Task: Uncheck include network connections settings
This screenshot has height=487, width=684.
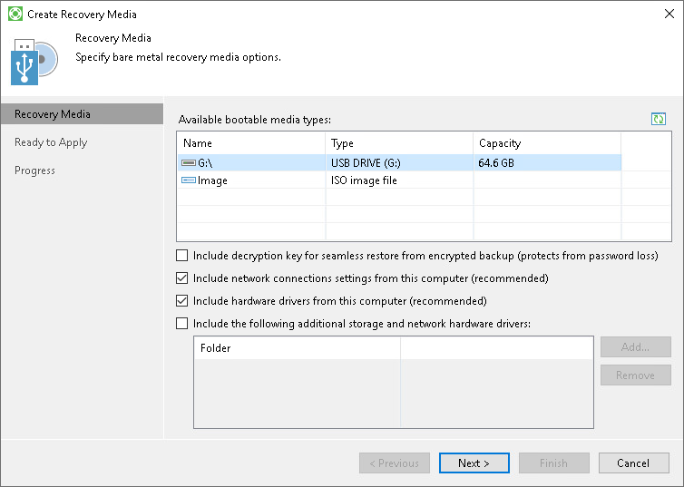Action: click(182, 278)
